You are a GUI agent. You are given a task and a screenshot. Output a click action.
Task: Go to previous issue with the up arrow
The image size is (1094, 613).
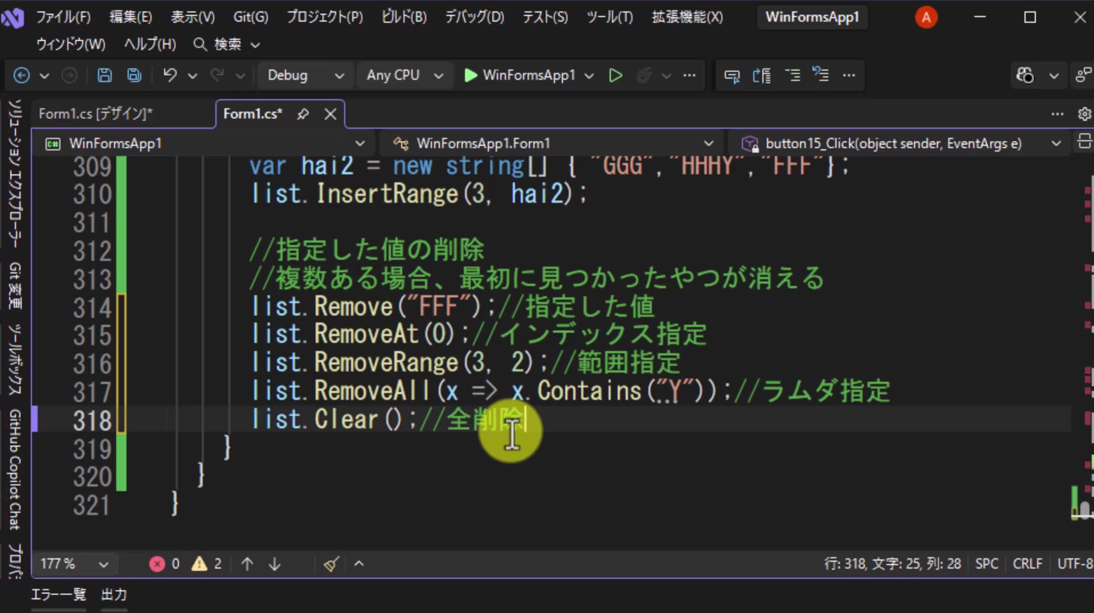click(x=247, y=564)
